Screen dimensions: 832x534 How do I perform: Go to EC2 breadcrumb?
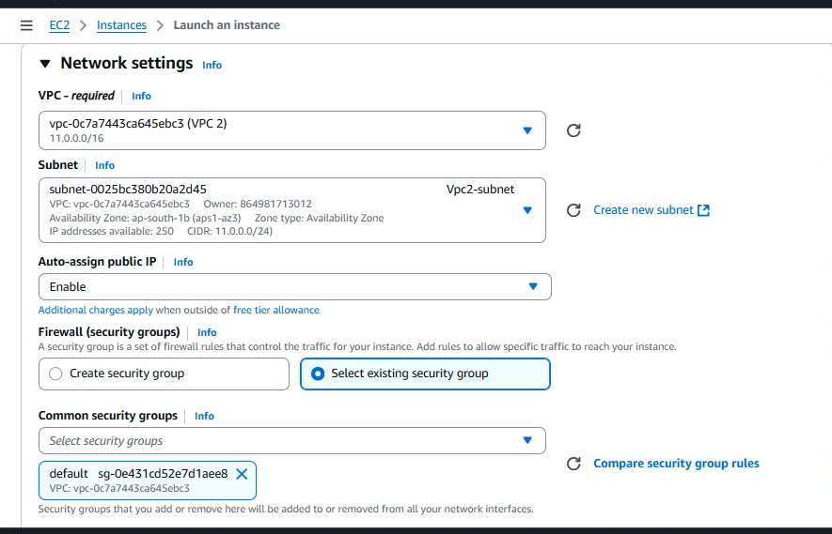[59, 25]
